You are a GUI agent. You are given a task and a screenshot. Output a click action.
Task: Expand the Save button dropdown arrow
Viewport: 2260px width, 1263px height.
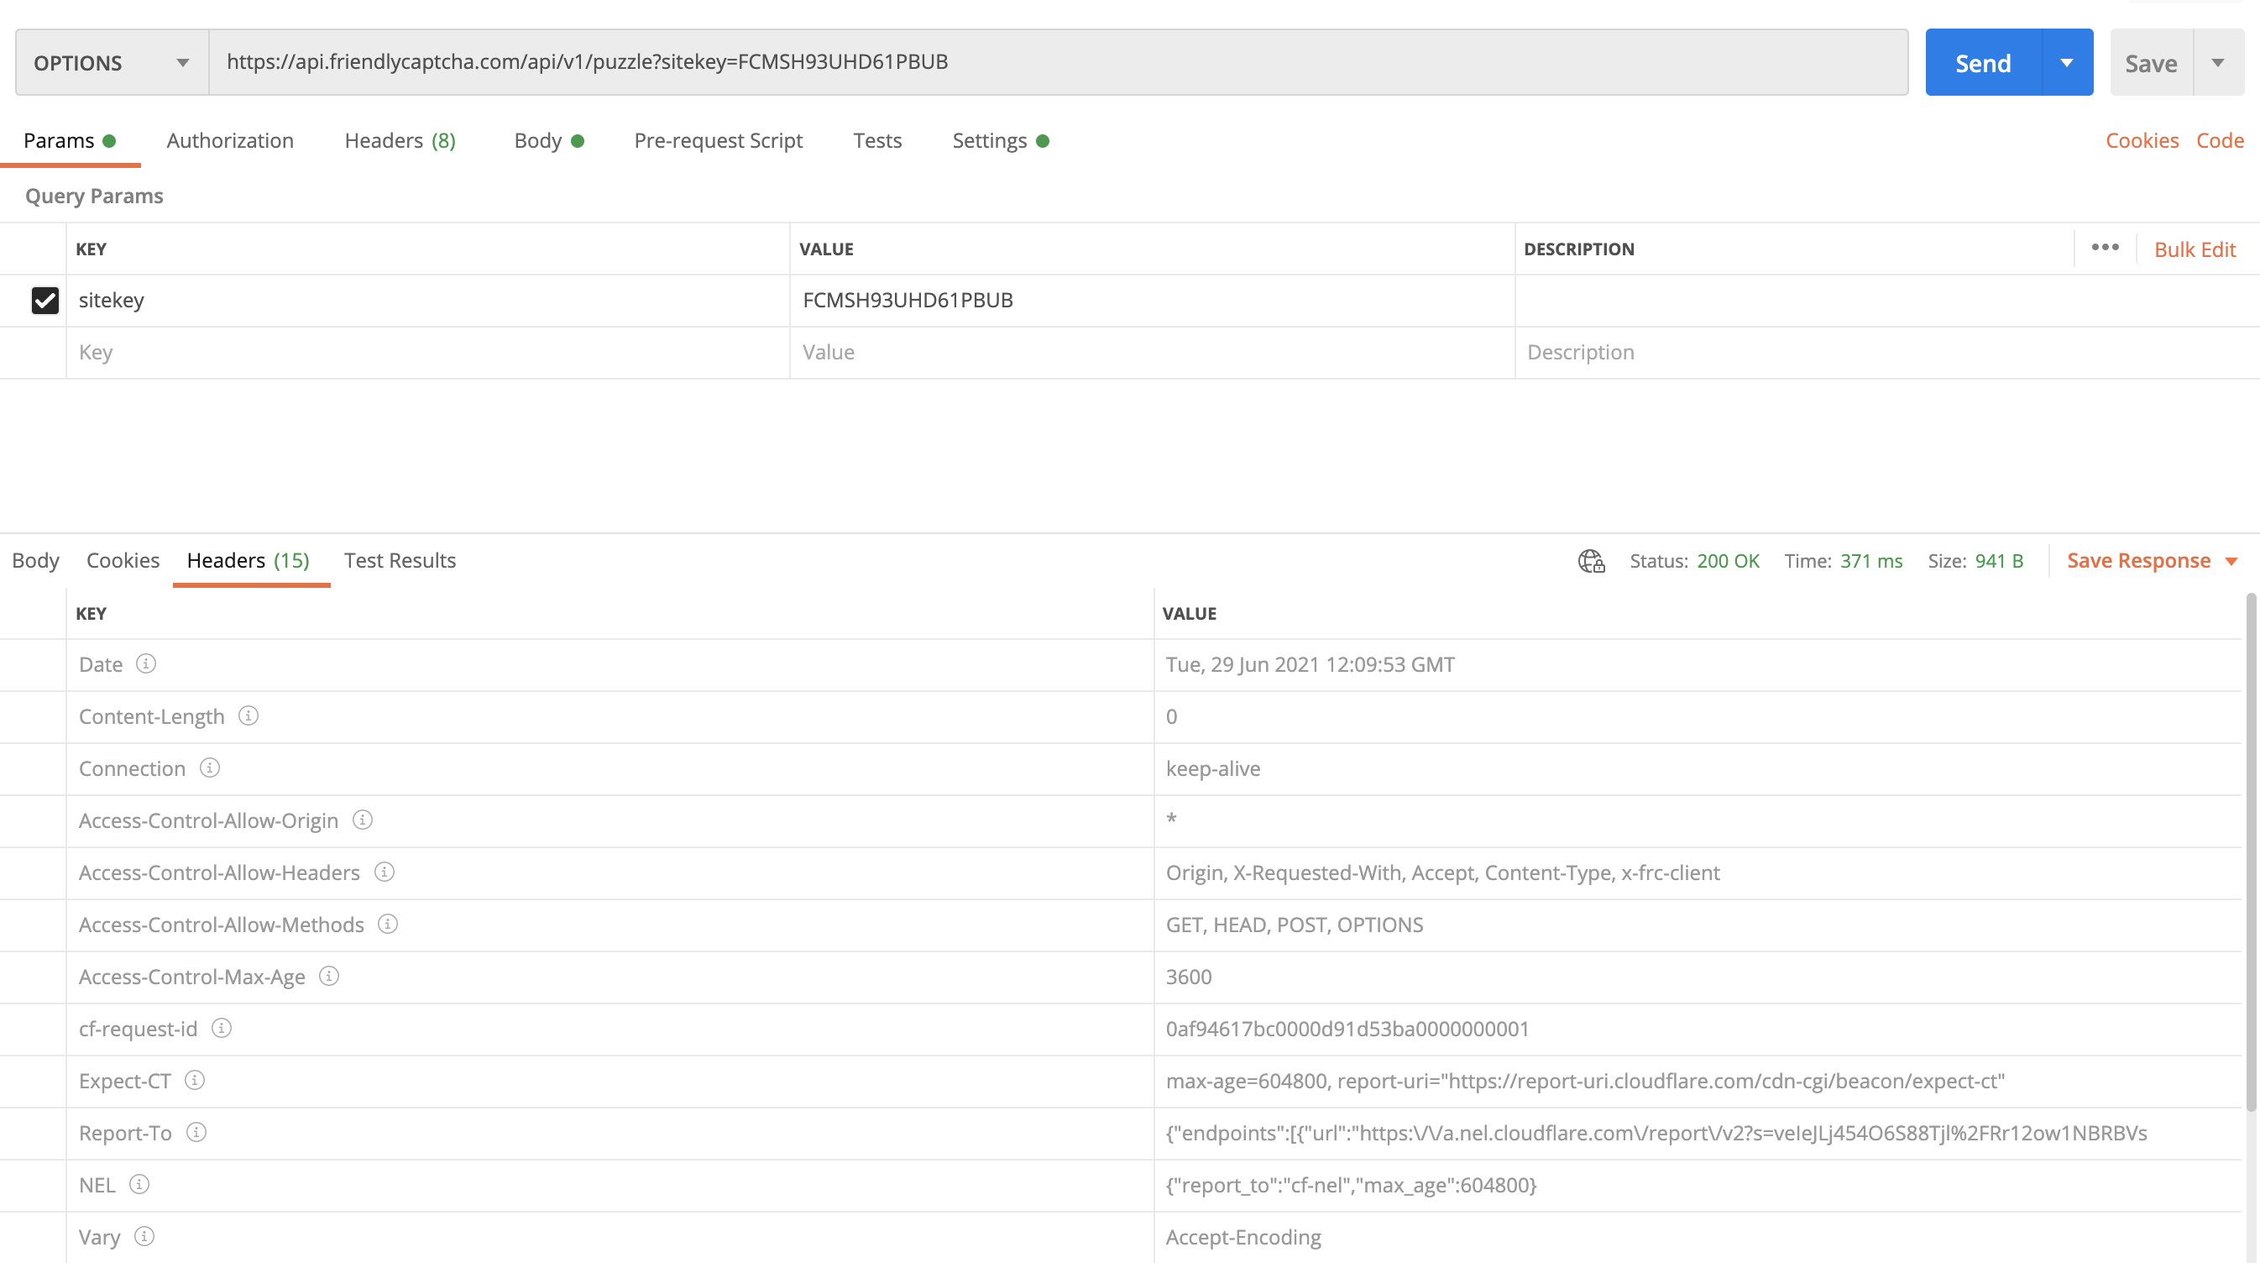point(2219,62)
